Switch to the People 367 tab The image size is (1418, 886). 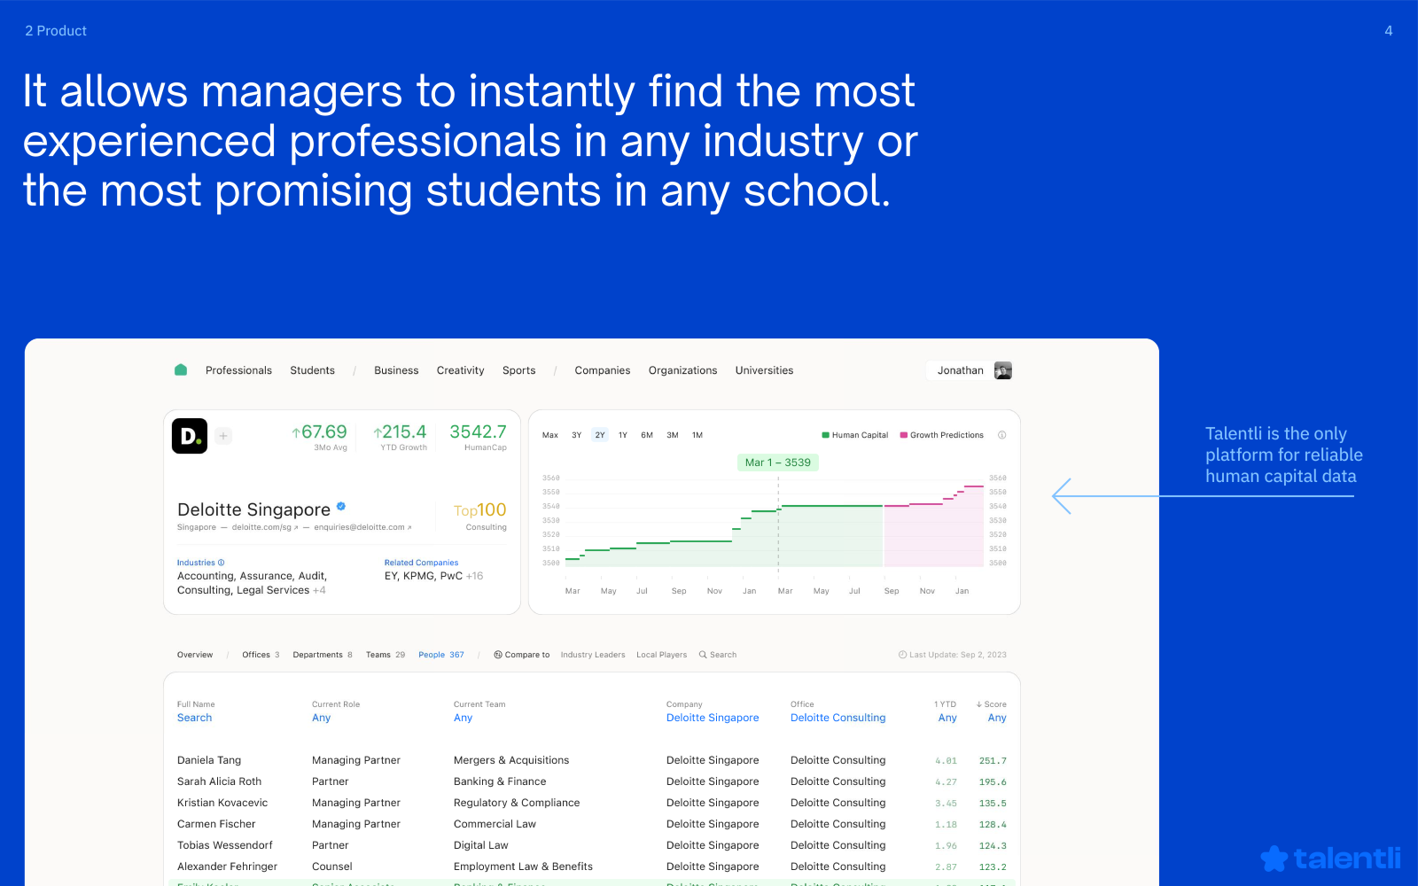(x=441, y=655)
